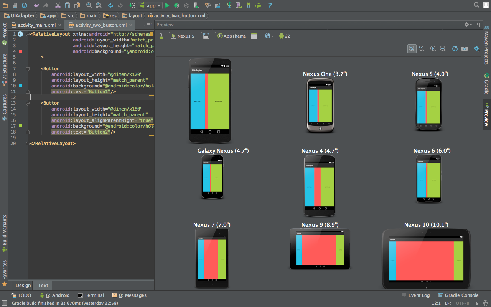
Task: Open the API level 22 dropdown
Action: [286, 36]
